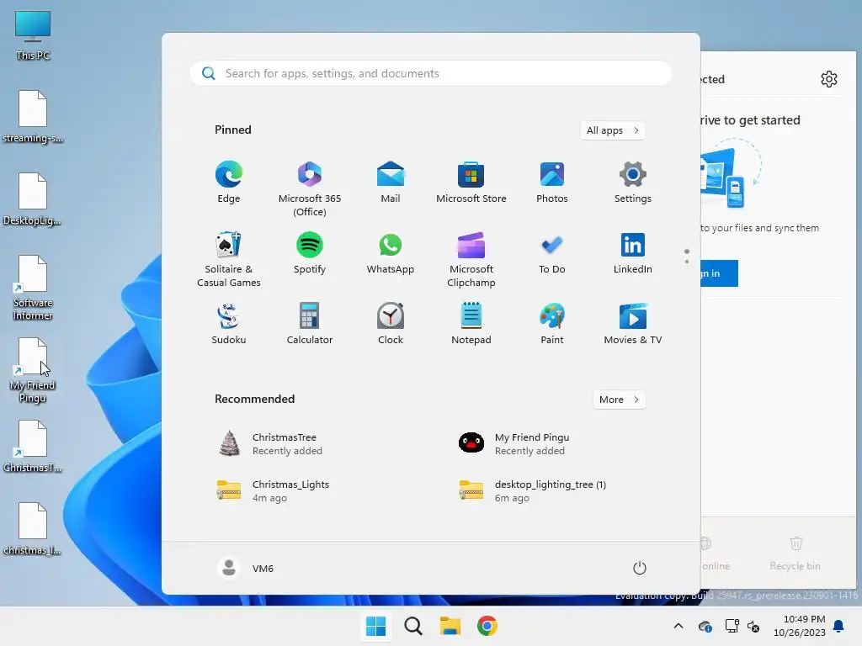The width and height of the screenshot is (862, 646).
Task: Open OneDrive panel settings gear
Action: coord(829,79)
